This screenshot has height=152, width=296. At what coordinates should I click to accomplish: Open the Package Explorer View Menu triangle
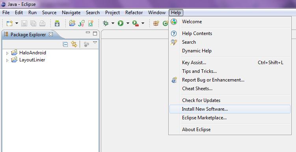[x=95, y=43]
